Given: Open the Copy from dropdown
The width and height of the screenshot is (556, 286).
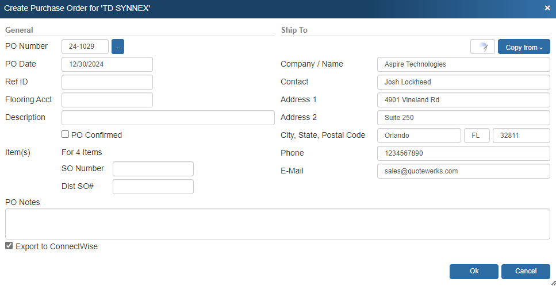Looking at the screenshot, I should coord(524,47).
